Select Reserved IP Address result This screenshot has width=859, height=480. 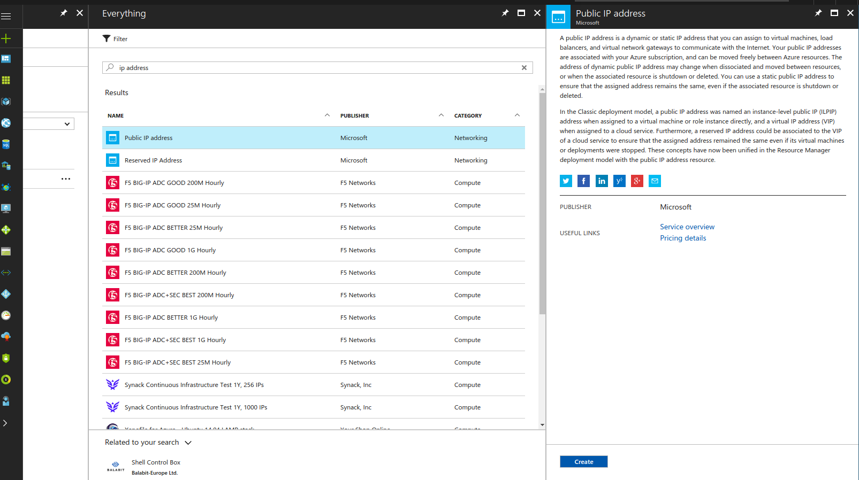click(314, 160)
